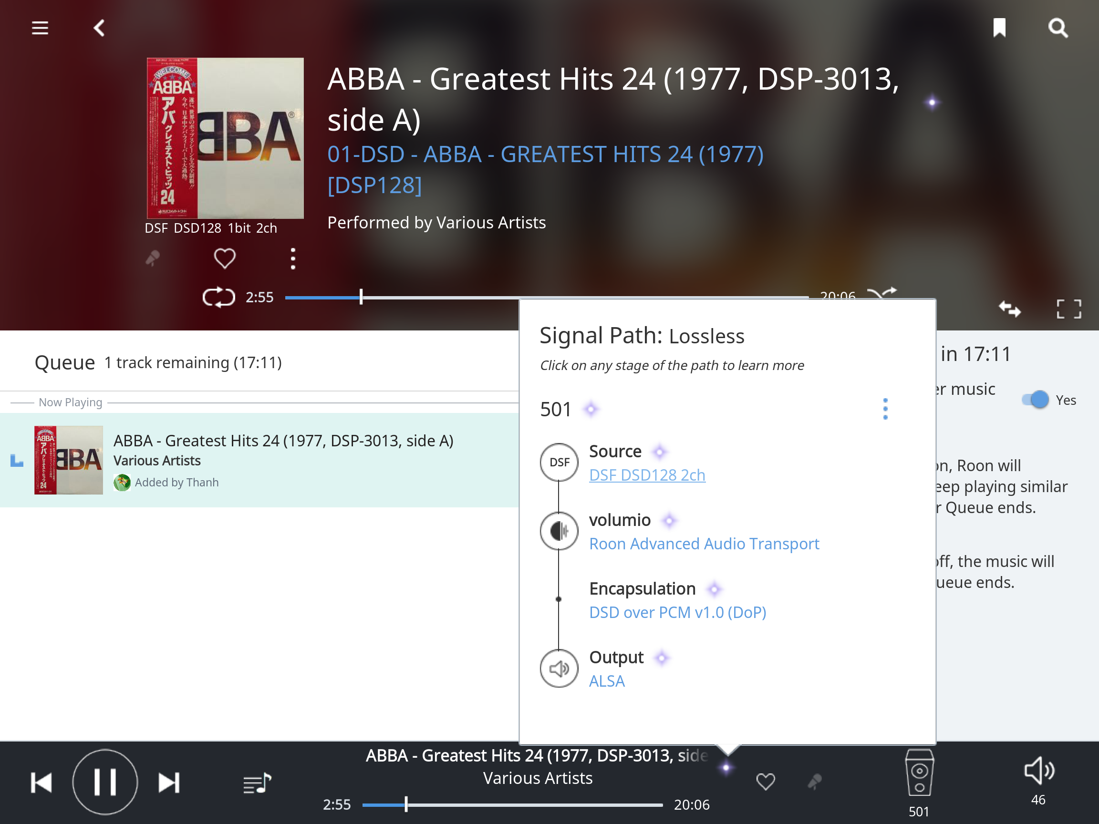Seek on the footer progress bar
Viewport: 1099px width, 824px height.
point(513,804)
